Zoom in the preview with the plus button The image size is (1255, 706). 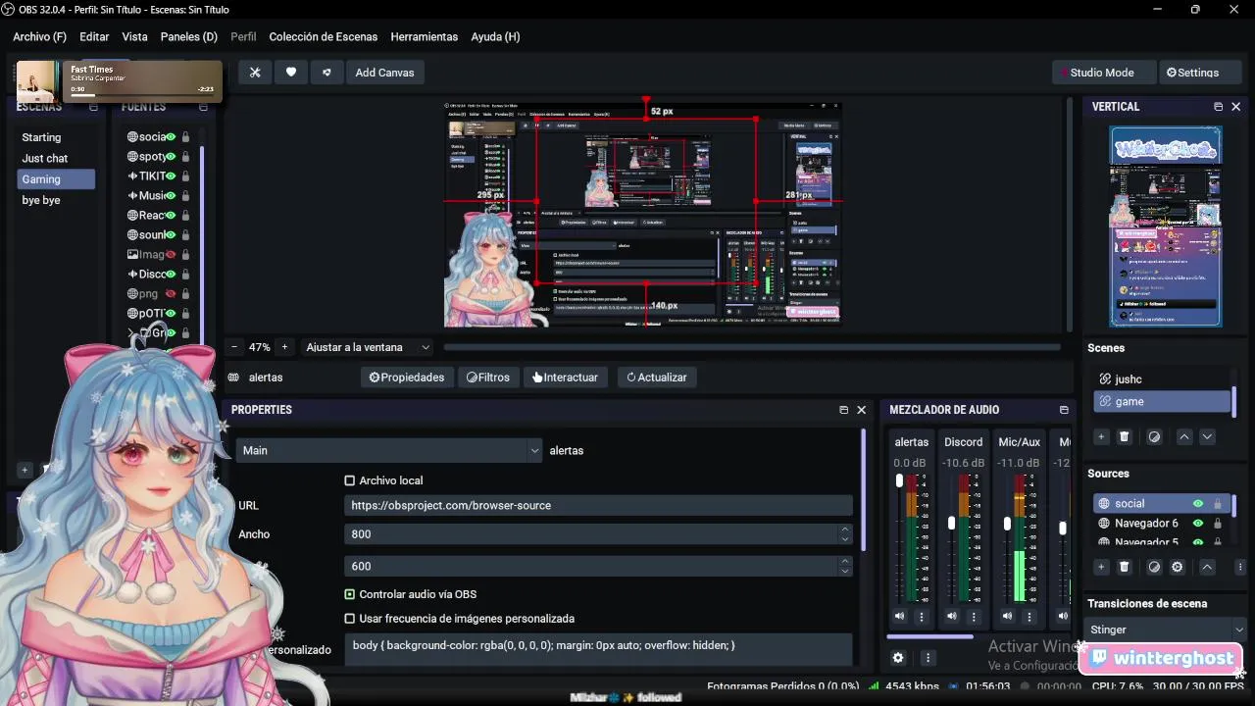coord(284,347)
